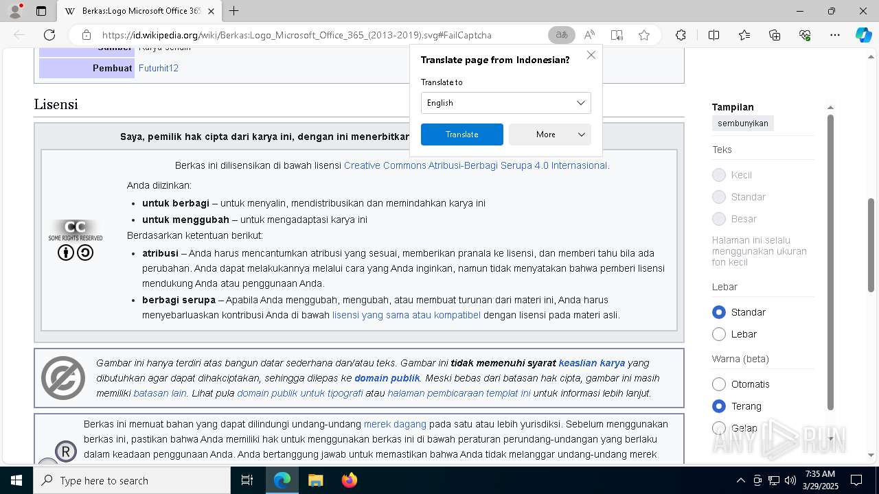Open the Edge profile icon
Viewport: 879px width, 494px height.
click(x=15, y=11)
